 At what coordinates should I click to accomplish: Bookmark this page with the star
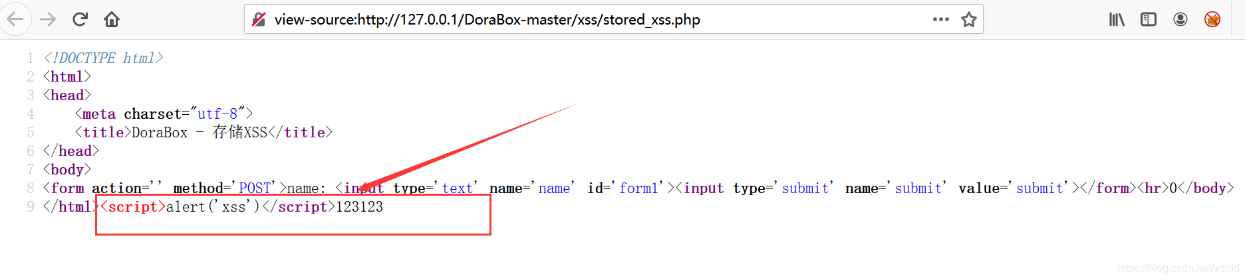(x=969, y=19)
